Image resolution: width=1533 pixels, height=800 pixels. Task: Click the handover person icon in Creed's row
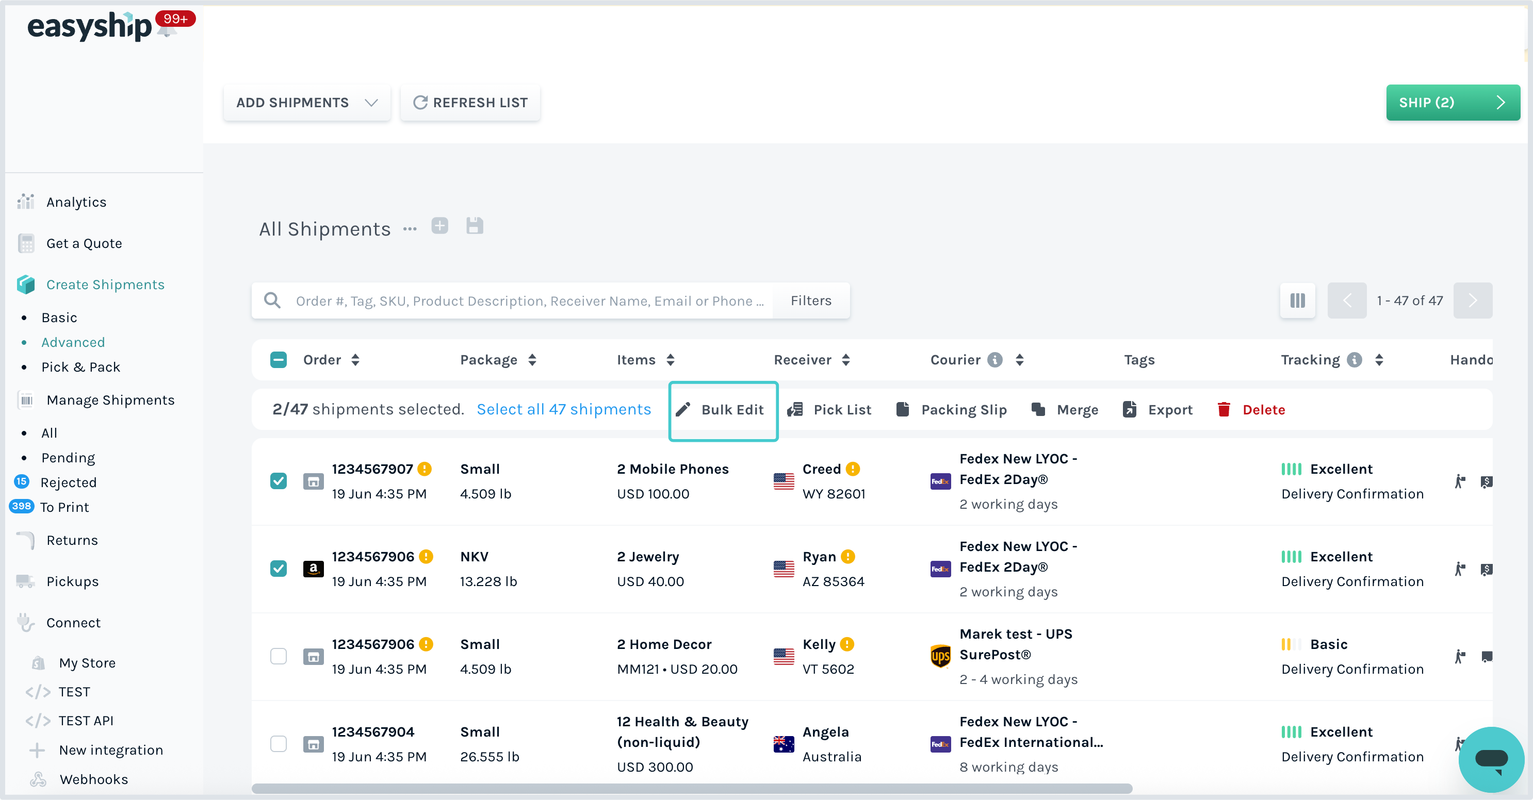(x=1460, y=481)
